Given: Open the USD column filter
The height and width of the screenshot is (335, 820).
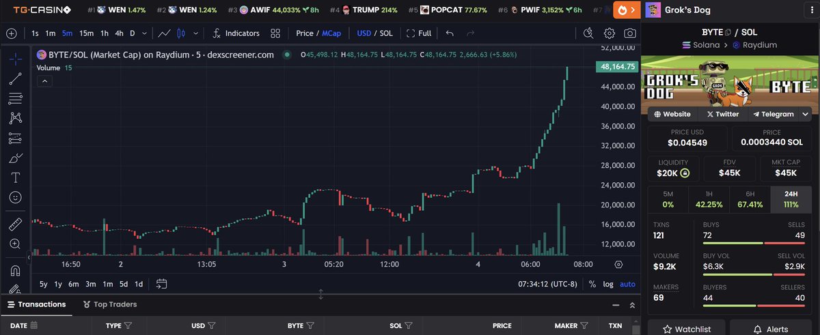Looking at the screenshot, I should [212, 326].
